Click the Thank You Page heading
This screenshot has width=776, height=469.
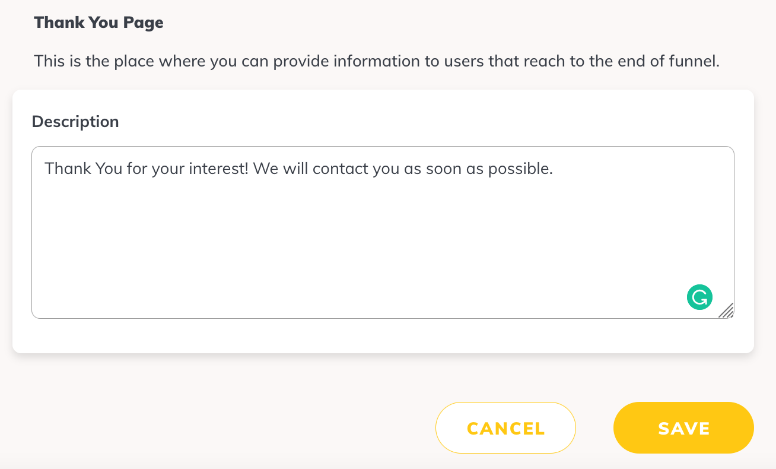tap(98, 23)
